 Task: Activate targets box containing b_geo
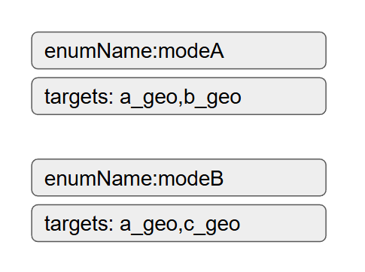tap(178, 96)
